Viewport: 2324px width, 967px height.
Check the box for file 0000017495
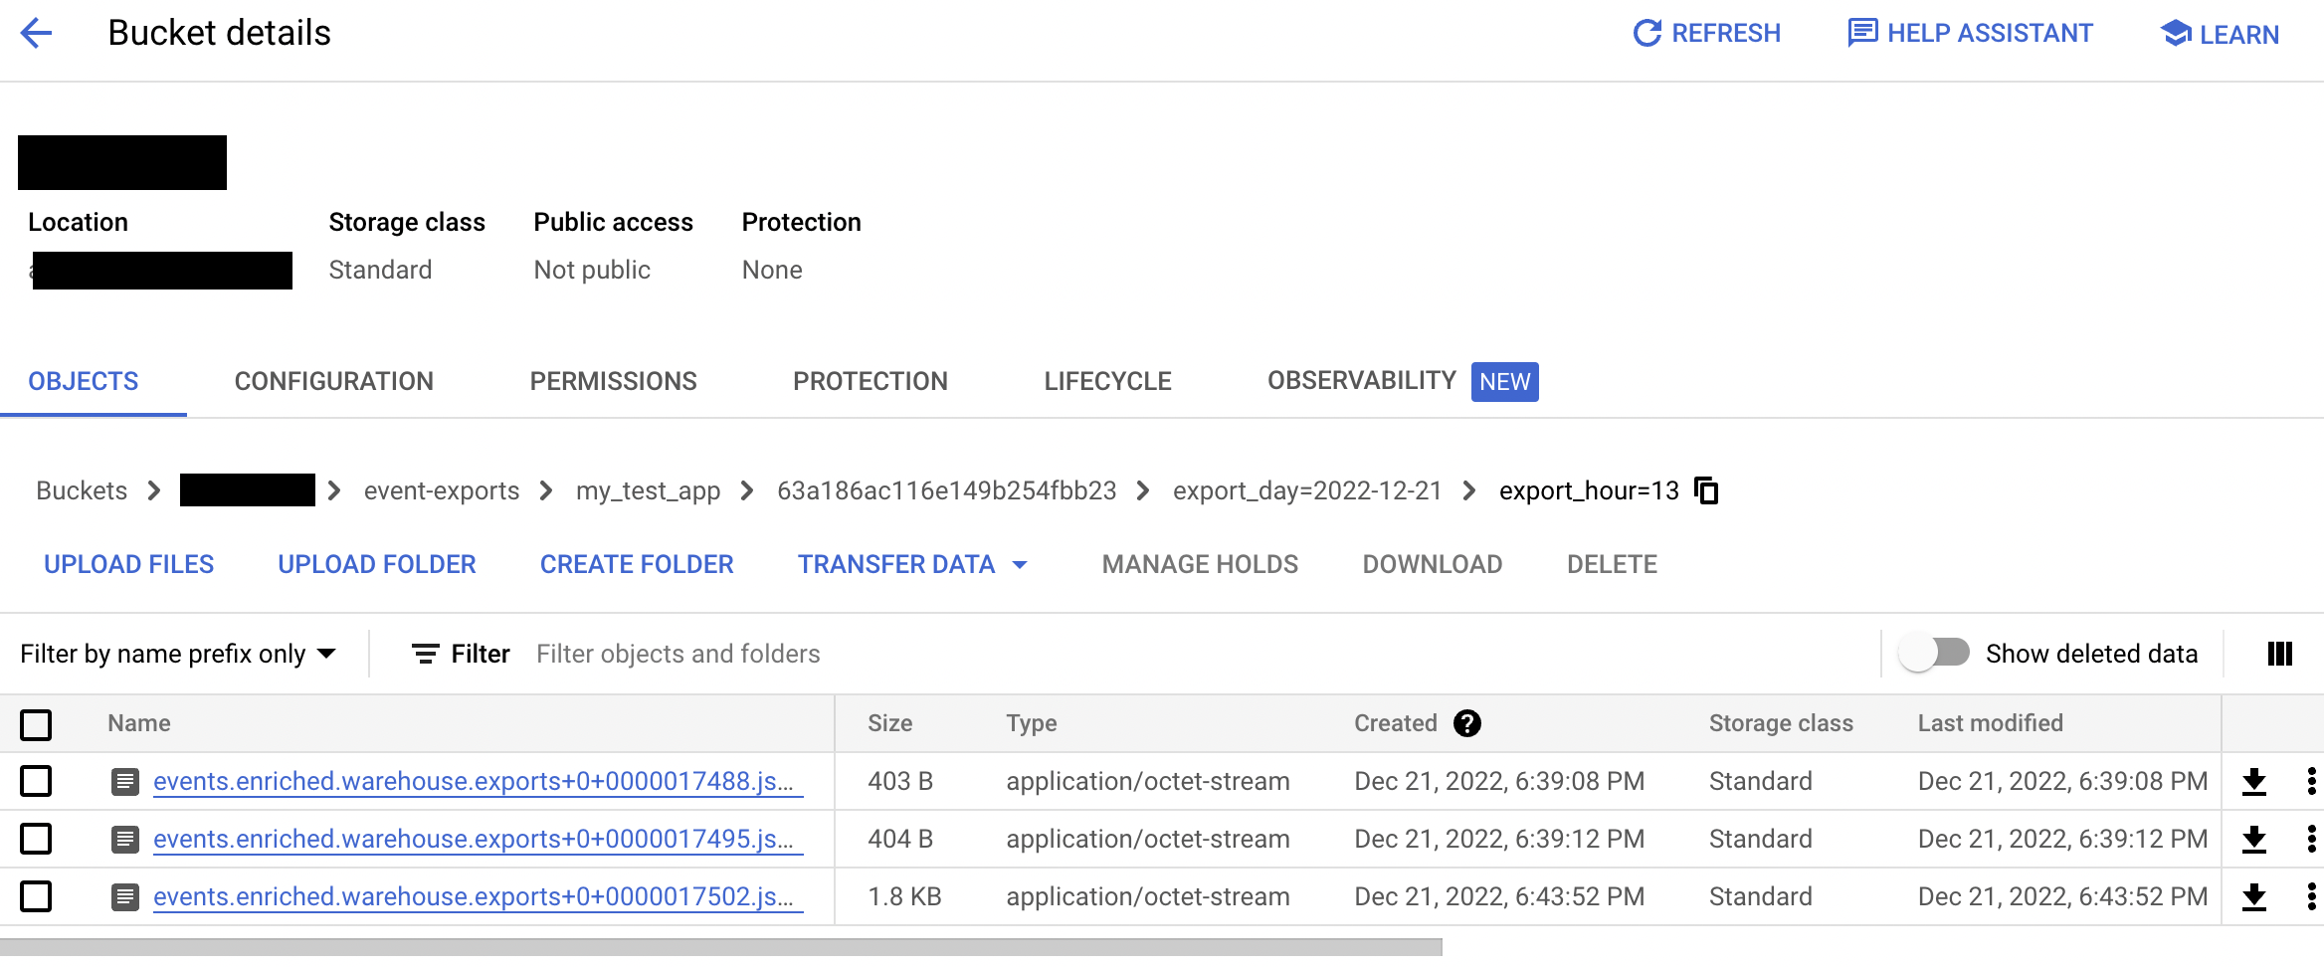[36, 839]
